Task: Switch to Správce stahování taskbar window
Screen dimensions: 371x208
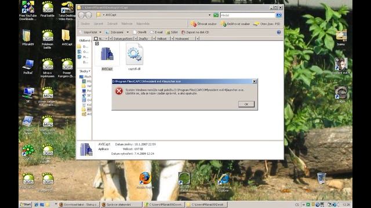Action: (x=121, y=205)
